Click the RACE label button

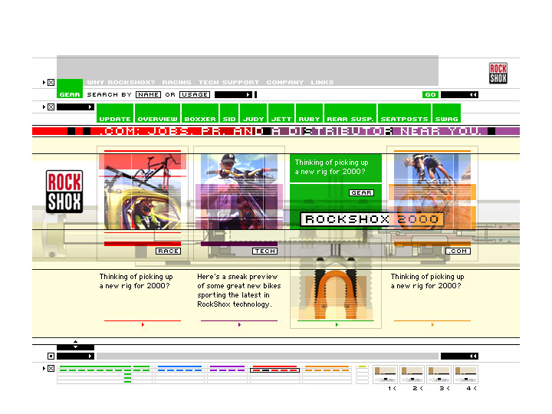168,251
